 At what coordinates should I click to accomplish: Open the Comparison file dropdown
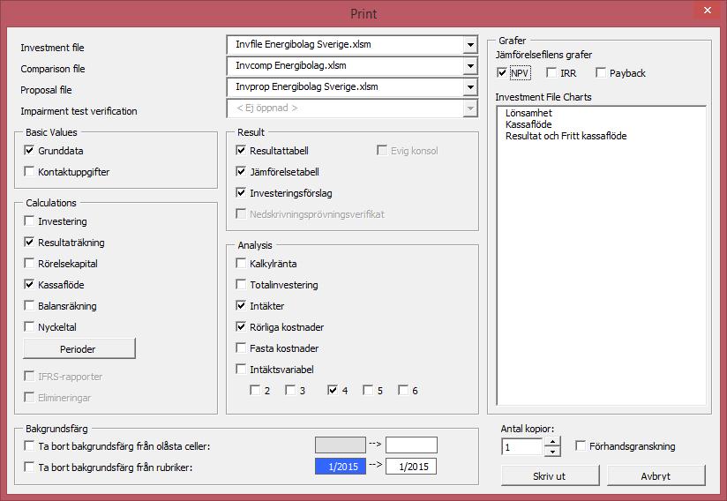(470, 66)
